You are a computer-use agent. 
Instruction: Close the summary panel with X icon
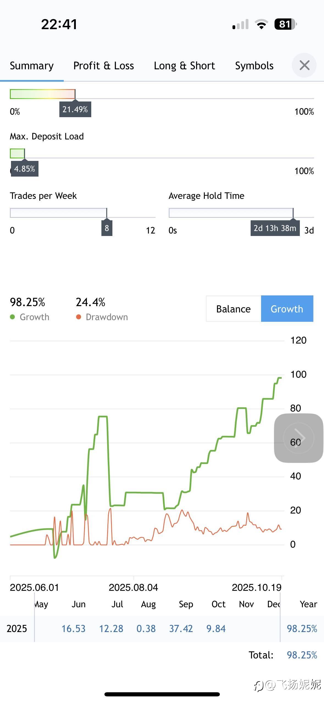click(304, 65)
